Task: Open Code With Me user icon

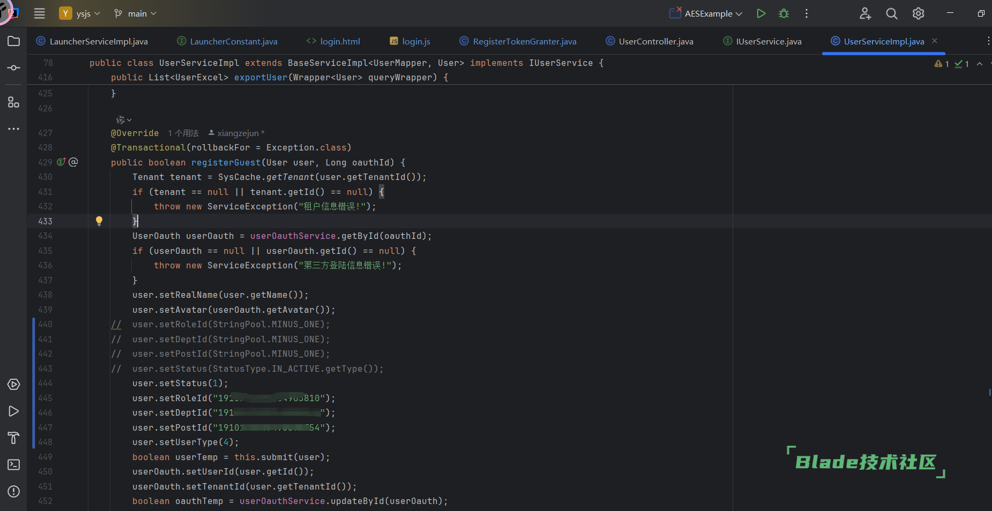Action: (865, 13)
